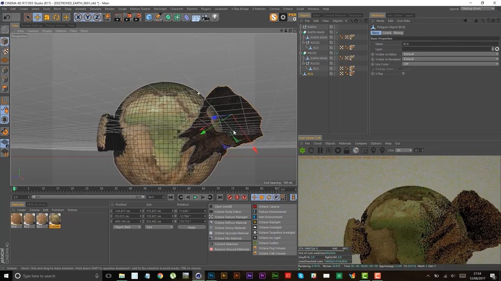This screenshot has width=501, height=281.
Task: Add a light with the bulb icon
Action: 215,17
